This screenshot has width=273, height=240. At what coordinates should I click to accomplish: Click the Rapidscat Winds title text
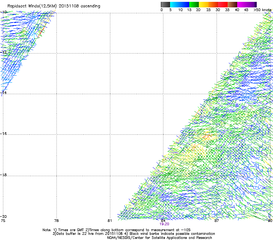[x=53, y=6]
